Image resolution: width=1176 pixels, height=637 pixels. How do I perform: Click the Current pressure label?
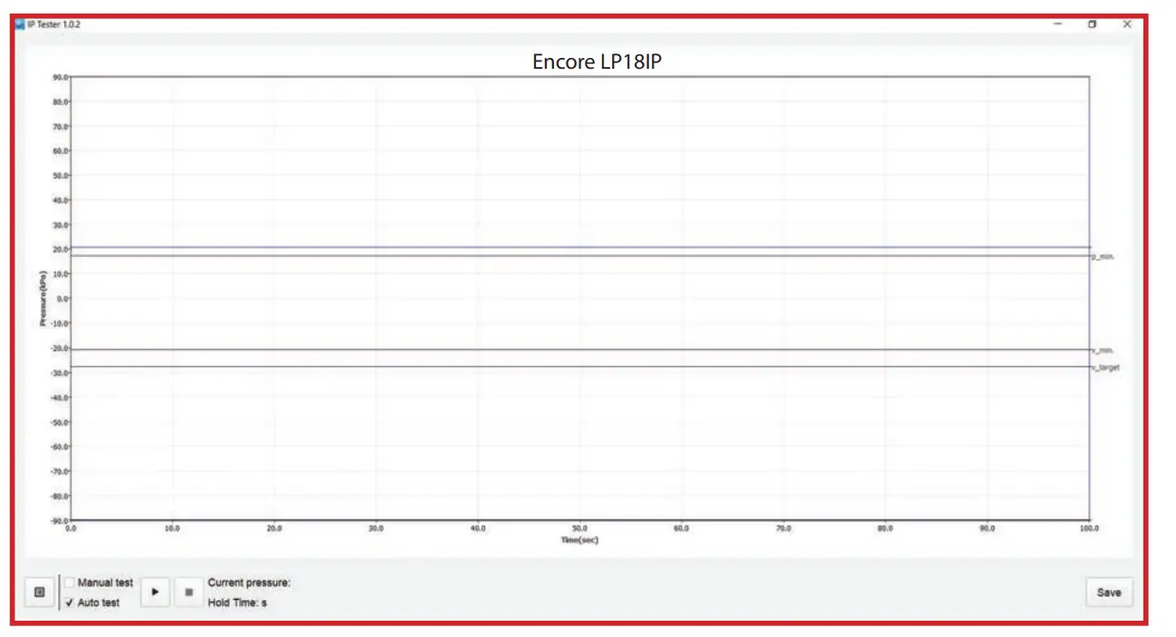249,583
